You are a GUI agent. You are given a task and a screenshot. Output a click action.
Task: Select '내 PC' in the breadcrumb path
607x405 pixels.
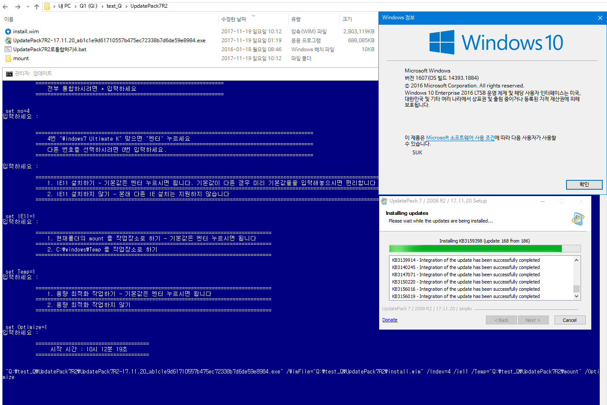pyautogui.click(x=64, y=6)
